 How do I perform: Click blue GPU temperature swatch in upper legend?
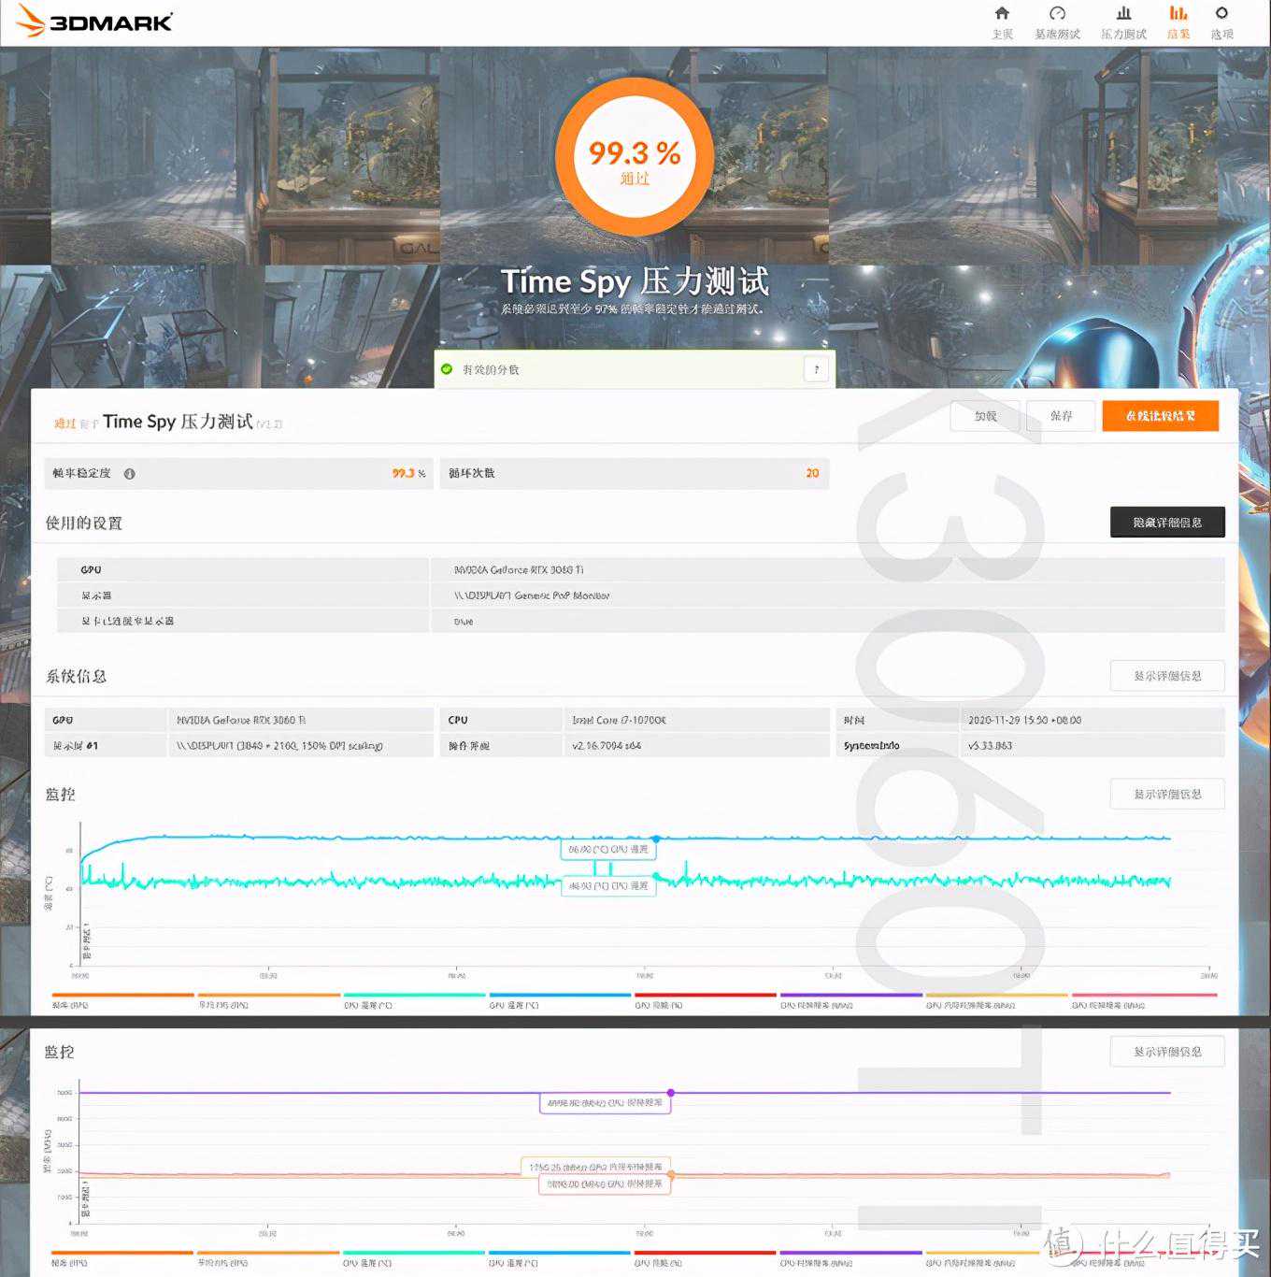(x=559, y=996)
